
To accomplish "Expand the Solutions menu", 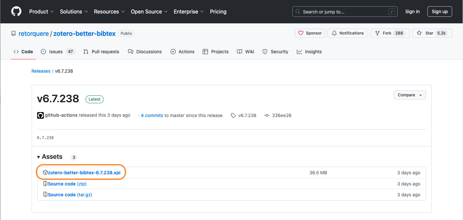I will (x=74, y=12).
